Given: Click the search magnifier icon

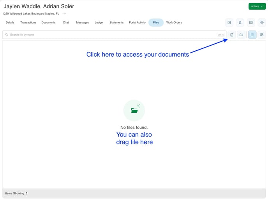Looking at the screenshot, I should [7, 35].
